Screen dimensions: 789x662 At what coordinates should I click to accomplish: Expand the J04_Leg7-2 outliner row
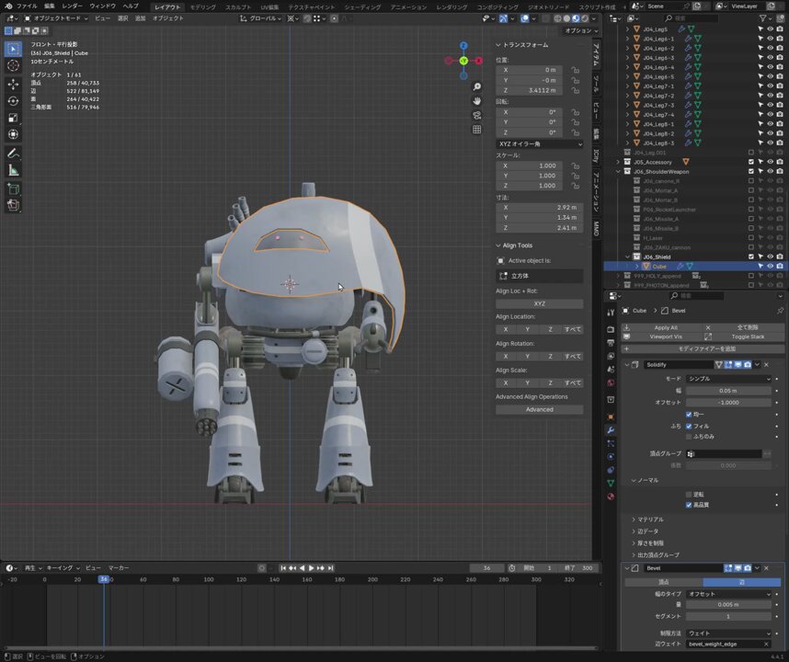[627, 96]
